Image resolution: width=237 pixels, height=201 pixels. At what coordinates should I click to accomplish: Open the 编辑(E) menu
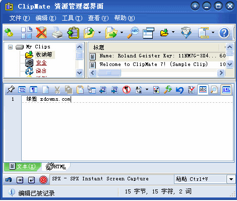46,18
